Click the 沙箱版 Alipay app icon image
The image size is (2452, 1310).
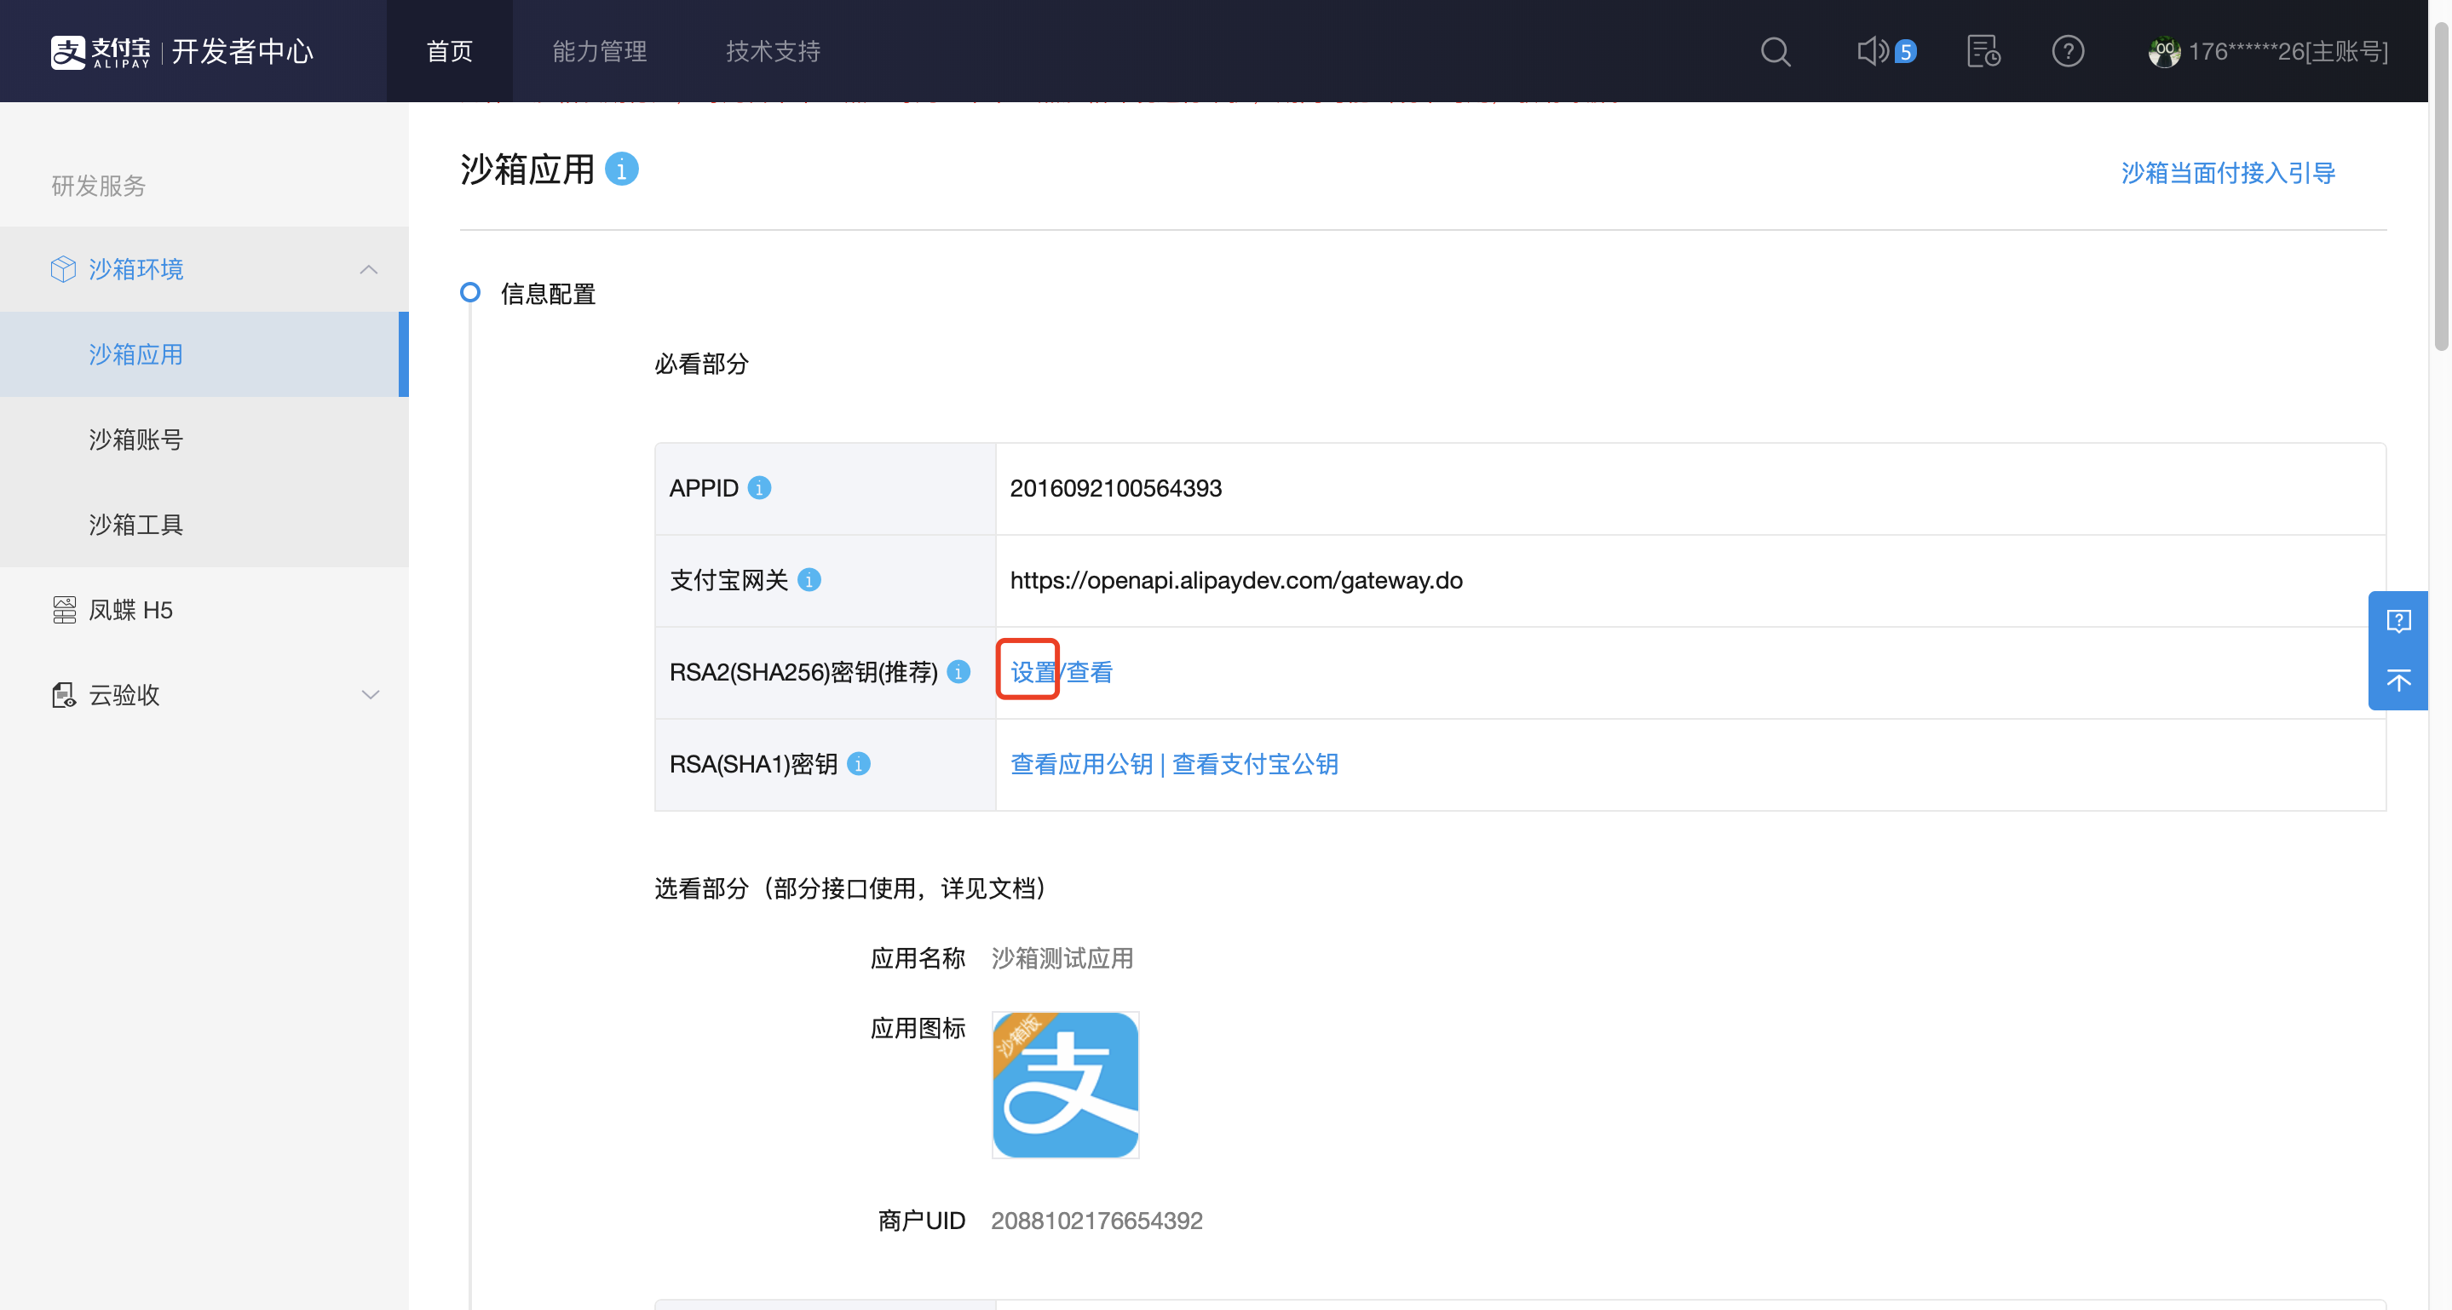click(x=1065, y=1084)
